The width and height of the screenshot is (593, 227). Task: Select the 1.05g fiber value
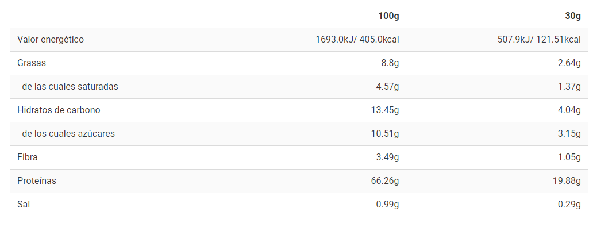tap(569, 157)
